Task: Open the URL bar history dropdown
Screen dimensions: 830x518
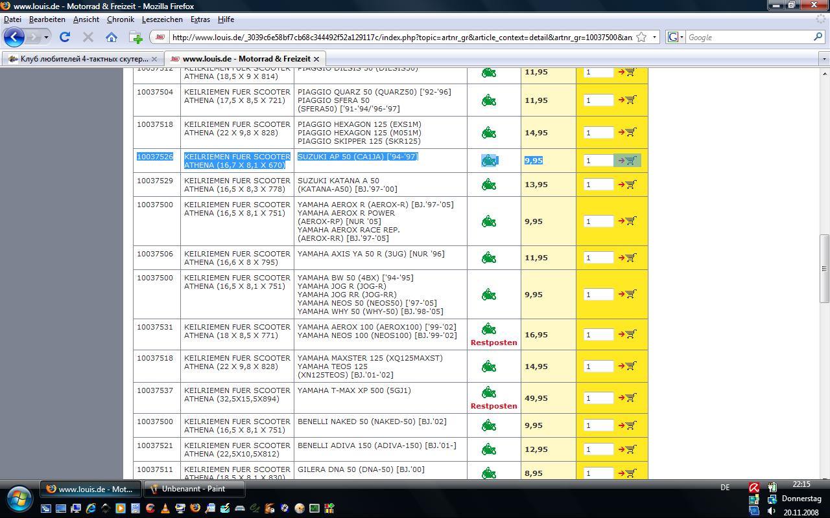Action: pos(654,38)
